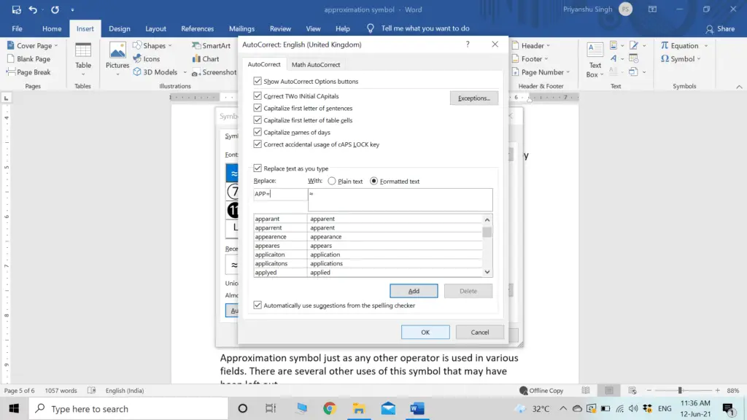The height and width of the screenshot is (420, 747).
Task: Select the Formatted text radio button
Action: point(374,181)
